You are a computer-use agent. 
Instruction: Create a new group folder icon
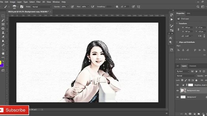click(x=199, y=114)
